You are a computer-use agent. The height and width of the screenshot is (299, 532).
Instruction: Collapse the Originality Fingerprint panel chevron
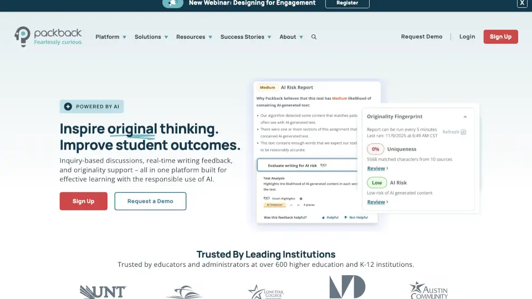tap(465, 117)
